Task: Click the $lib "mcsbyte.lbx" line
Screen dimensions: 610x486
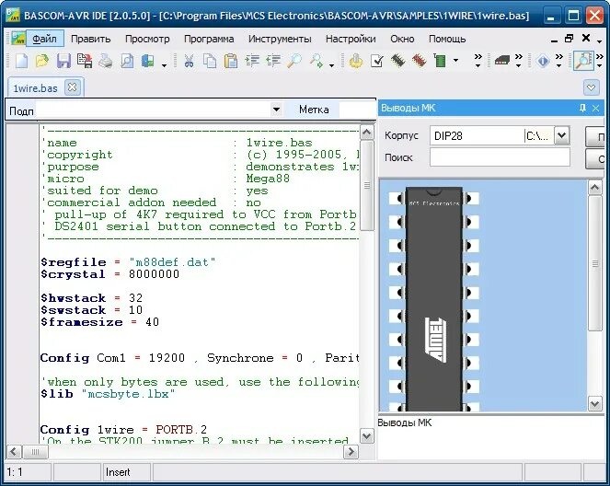Action: click(108, 394)
